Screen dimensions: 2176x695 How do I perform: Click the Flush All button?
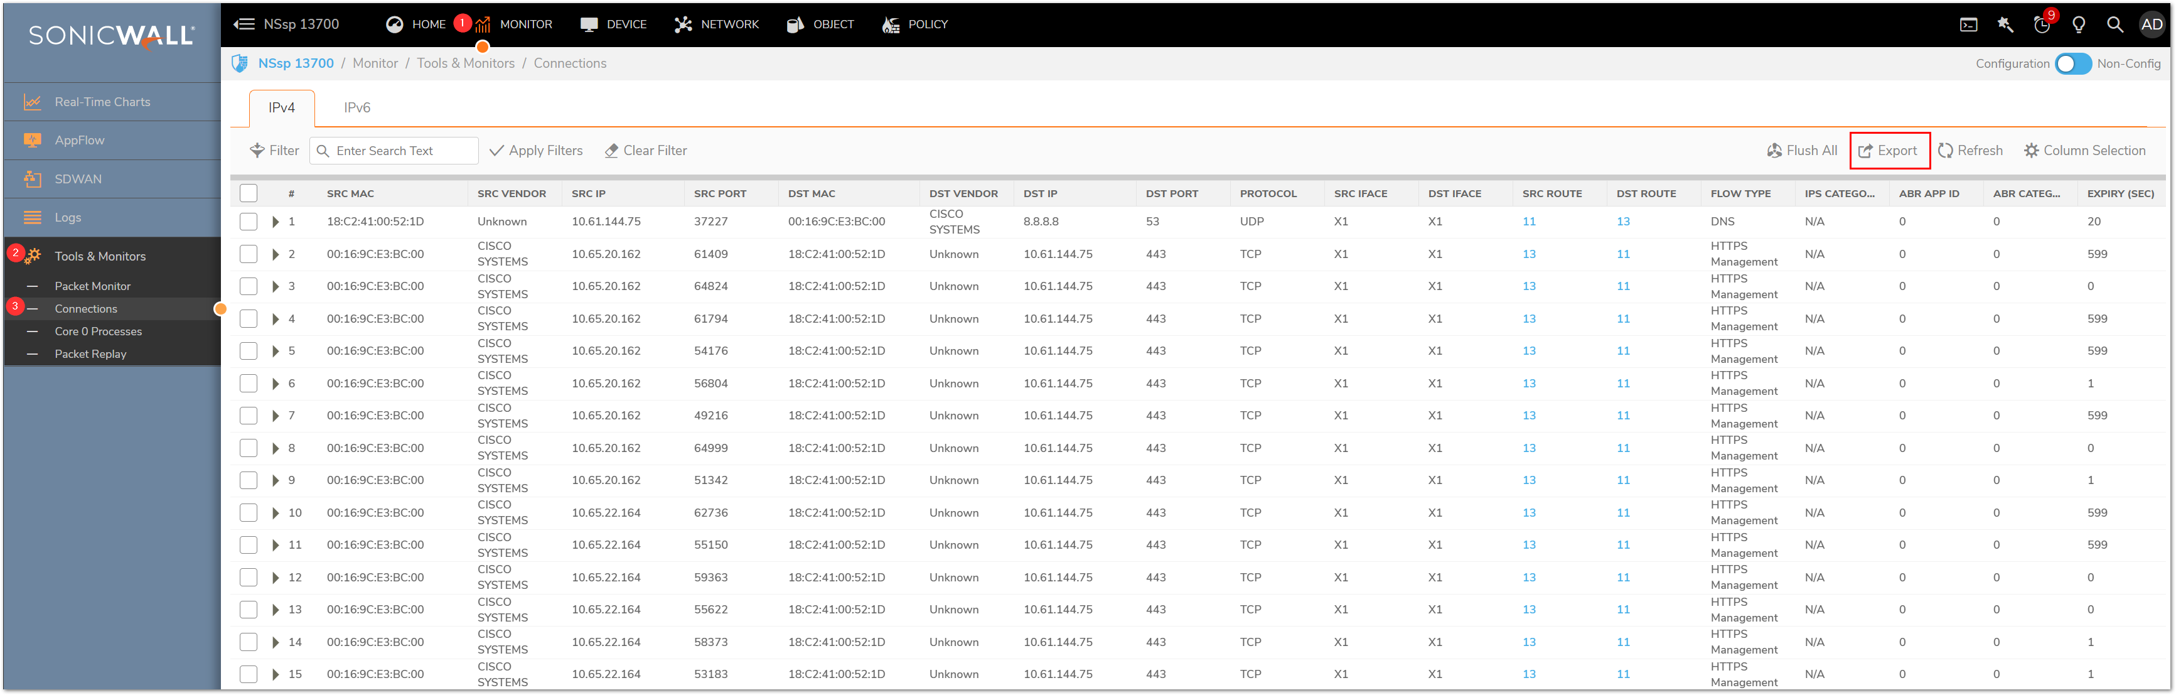pos(1802,150)
